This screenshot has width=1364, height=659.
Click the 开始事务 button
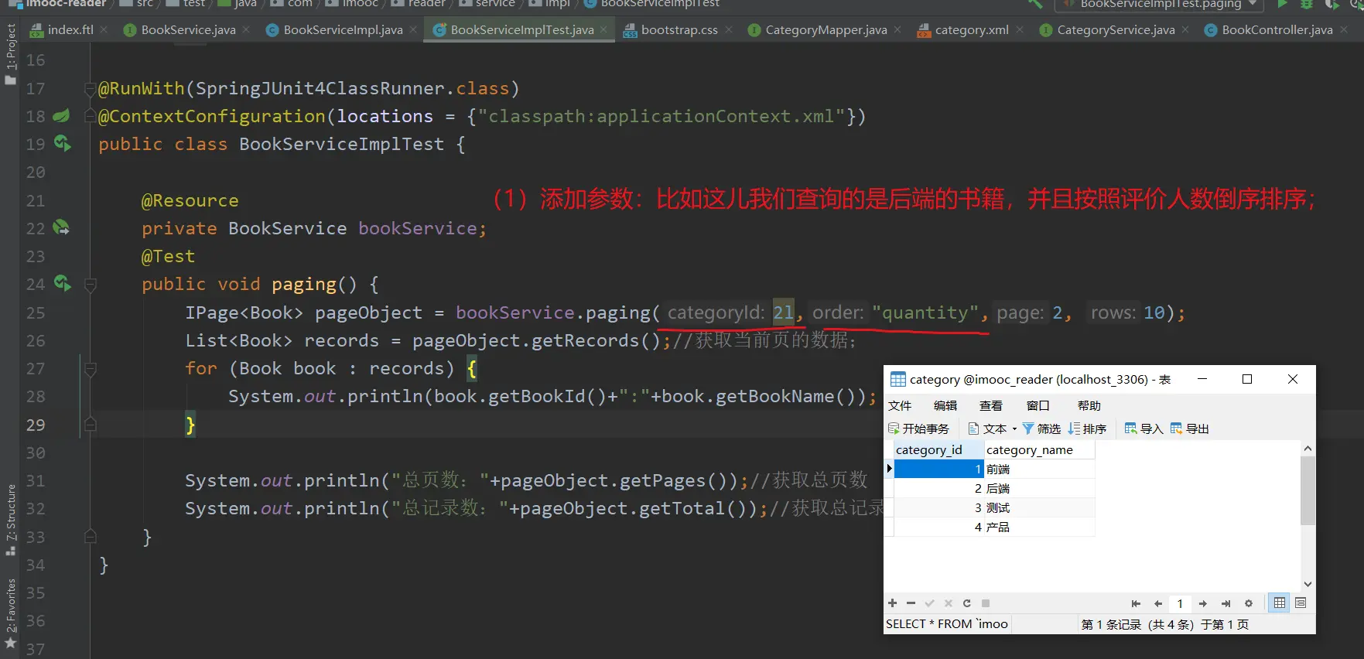(x=918, y=429)
